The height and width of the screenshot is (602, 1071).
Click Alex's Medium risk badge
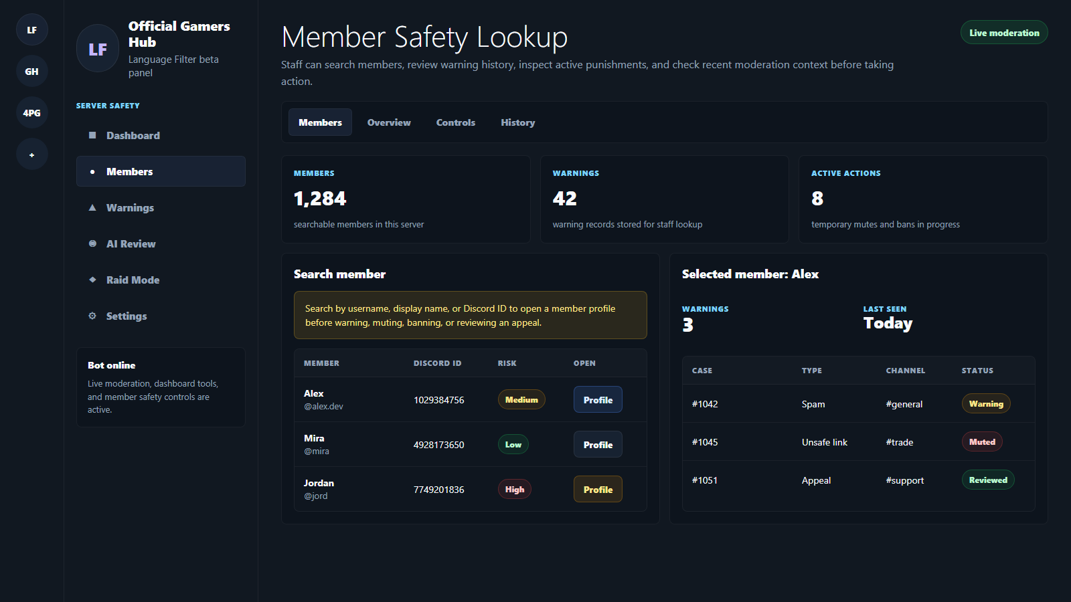point(521,400)
